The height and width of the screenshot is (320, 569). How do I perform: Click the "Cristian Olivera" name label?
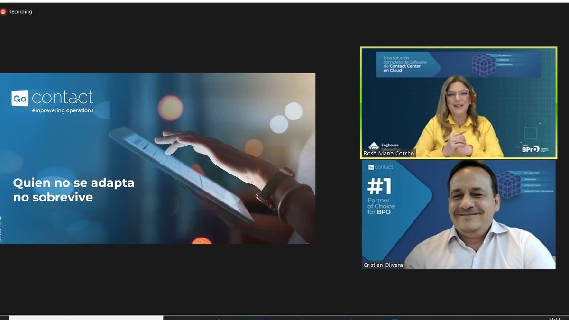(x=383, y=265)
